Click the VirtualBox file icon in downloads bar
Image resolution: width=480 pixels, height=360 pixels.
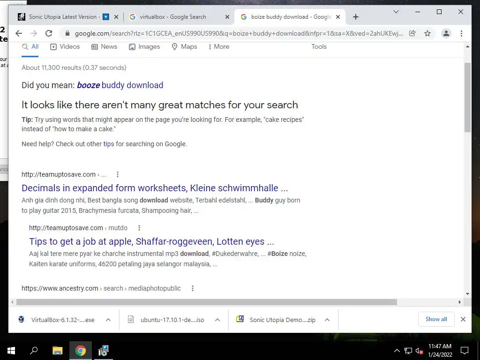pos(21,319)
